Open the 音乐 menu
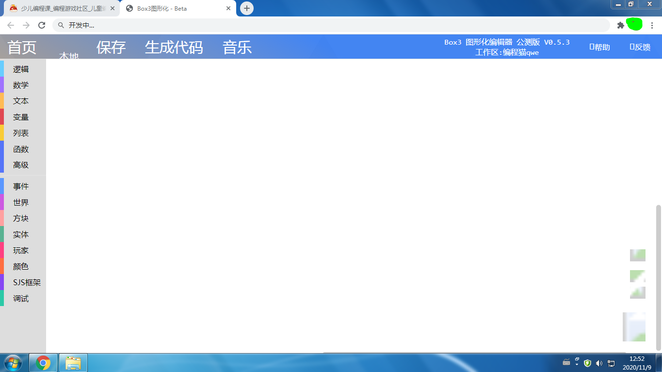This screenshot has width=662, height=372. [237, 47]
